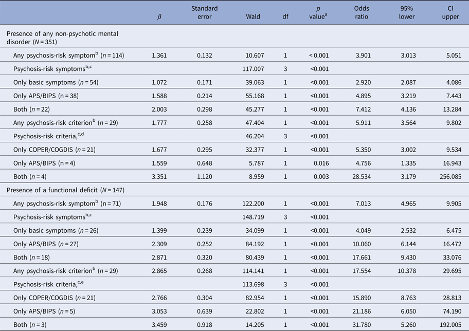Viewport: 469px width, 331px height.
Task: Select 'Presence of a functional deficit' heading
Action: click(x=65, y=190)
